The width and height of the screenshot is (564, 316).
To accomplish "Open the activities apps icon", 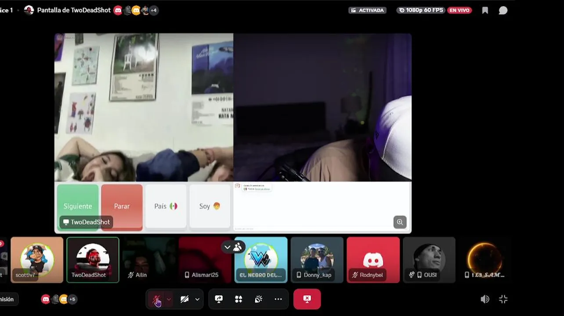I will [239, 299].
